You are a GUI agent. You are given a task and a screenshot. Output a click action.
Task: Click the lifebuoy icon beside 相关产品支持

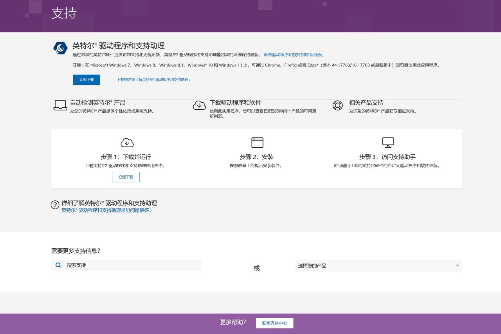pos(337,105)
